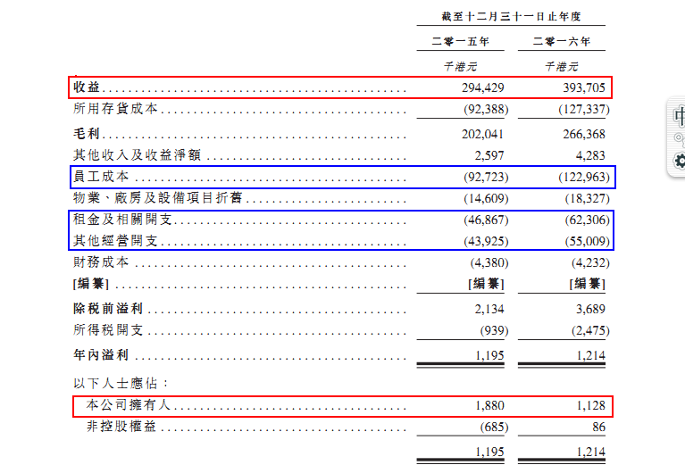
Task: Click 千港元 unit under 二零一五年
Action: coord(460,66)
